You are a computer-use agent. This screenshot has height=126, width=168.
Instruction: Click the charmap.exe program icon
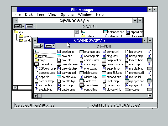click(x=82, y=52)
